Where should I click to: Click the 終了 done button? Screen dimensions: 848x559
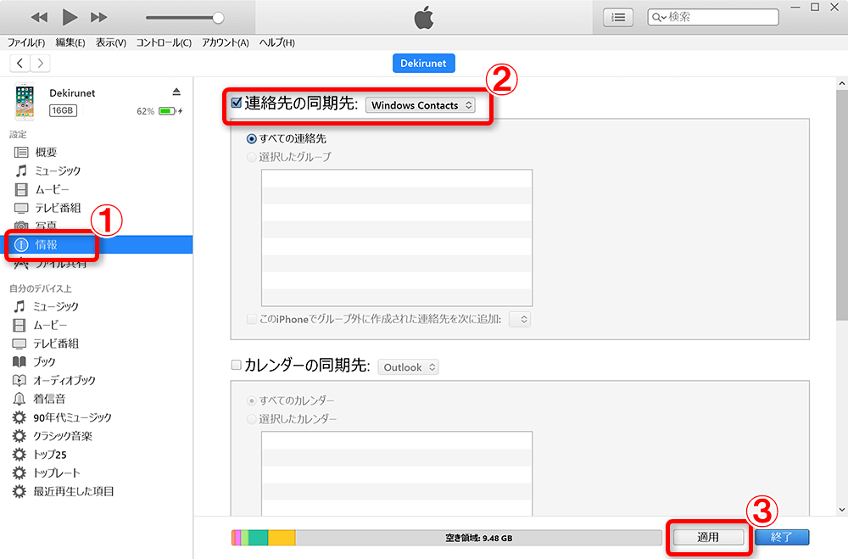[781, 537]
